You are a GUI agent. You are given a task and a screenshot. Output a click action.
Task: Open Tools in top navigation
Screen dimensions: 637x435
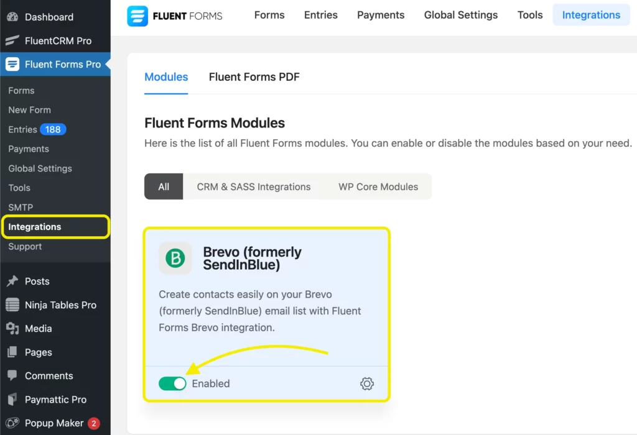(530, 15)
